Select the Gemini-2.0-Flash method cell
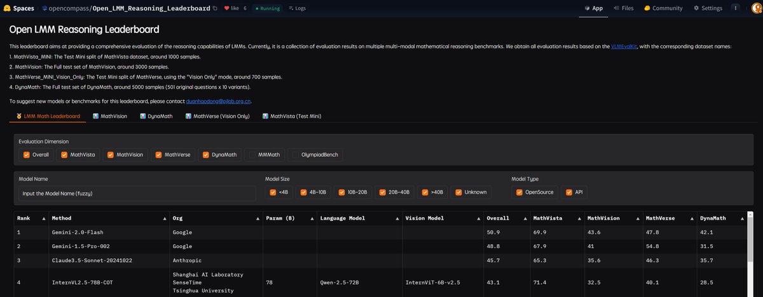 pyautogui.click(x=109, y=232)
